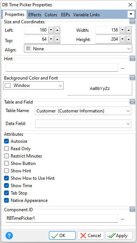Enable the Read Only checkbox
The width and height of the screenshot is (137, 243).
tap(7, 149)
